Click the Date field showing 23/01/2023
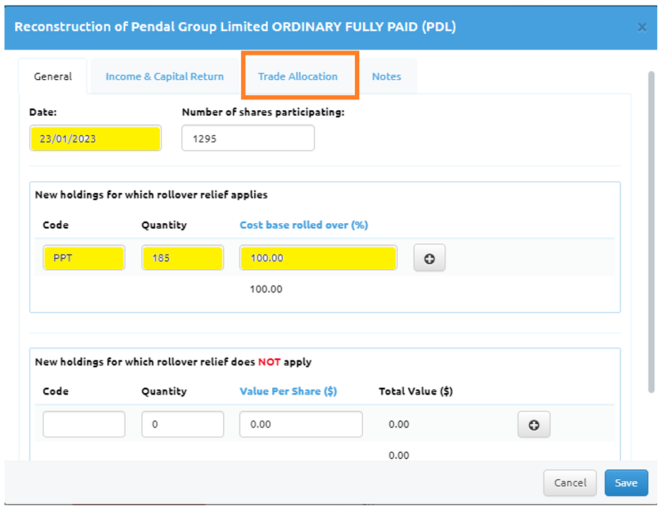 [95, 138]
